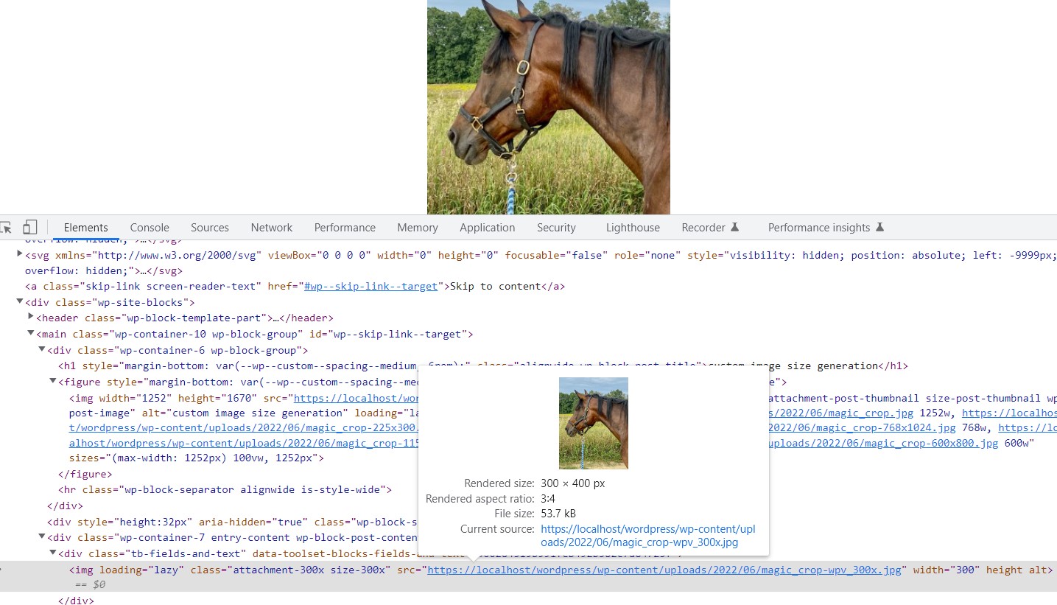Select the 'Skip to content' anchor text
This screenshot has height=605, width=1057.
[496, 286]
